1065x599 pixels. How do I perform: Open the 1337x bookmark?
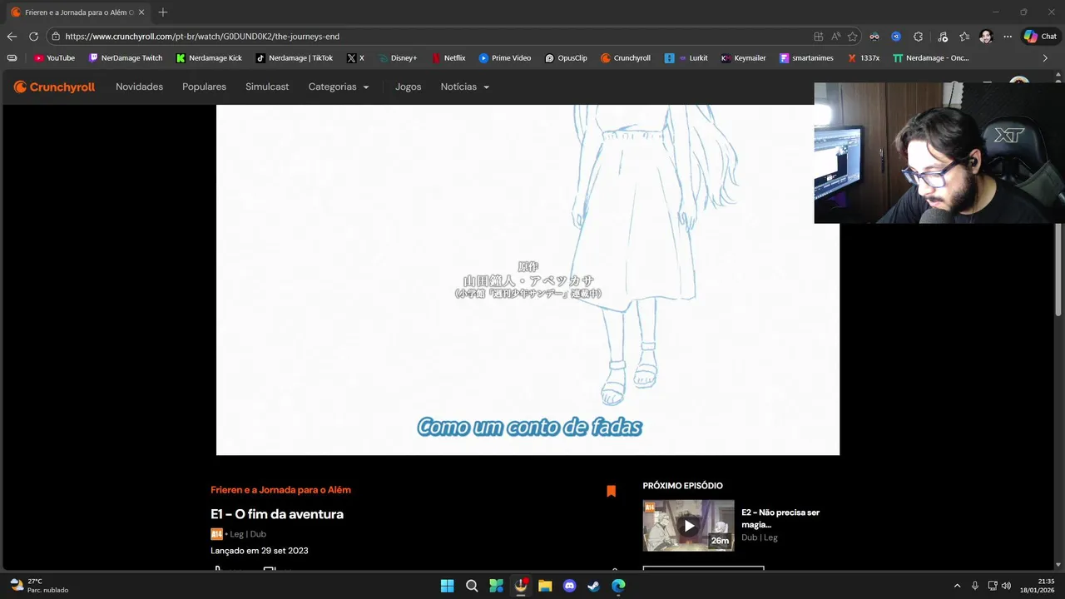tap(864, 58)
